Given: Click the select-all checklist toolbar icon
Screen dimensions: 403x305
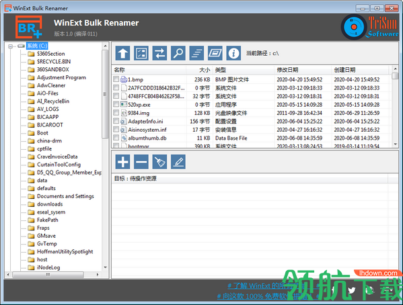Looking at the screenshot, I should (141, 53).
